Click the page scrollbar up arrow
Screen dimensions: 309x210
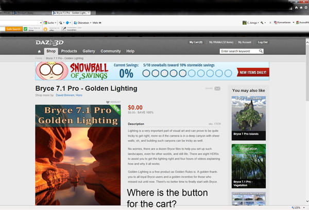point(307,42)
